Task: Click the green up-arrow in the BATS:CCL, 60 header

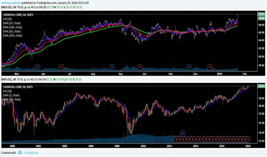Action: click(25, 7)
